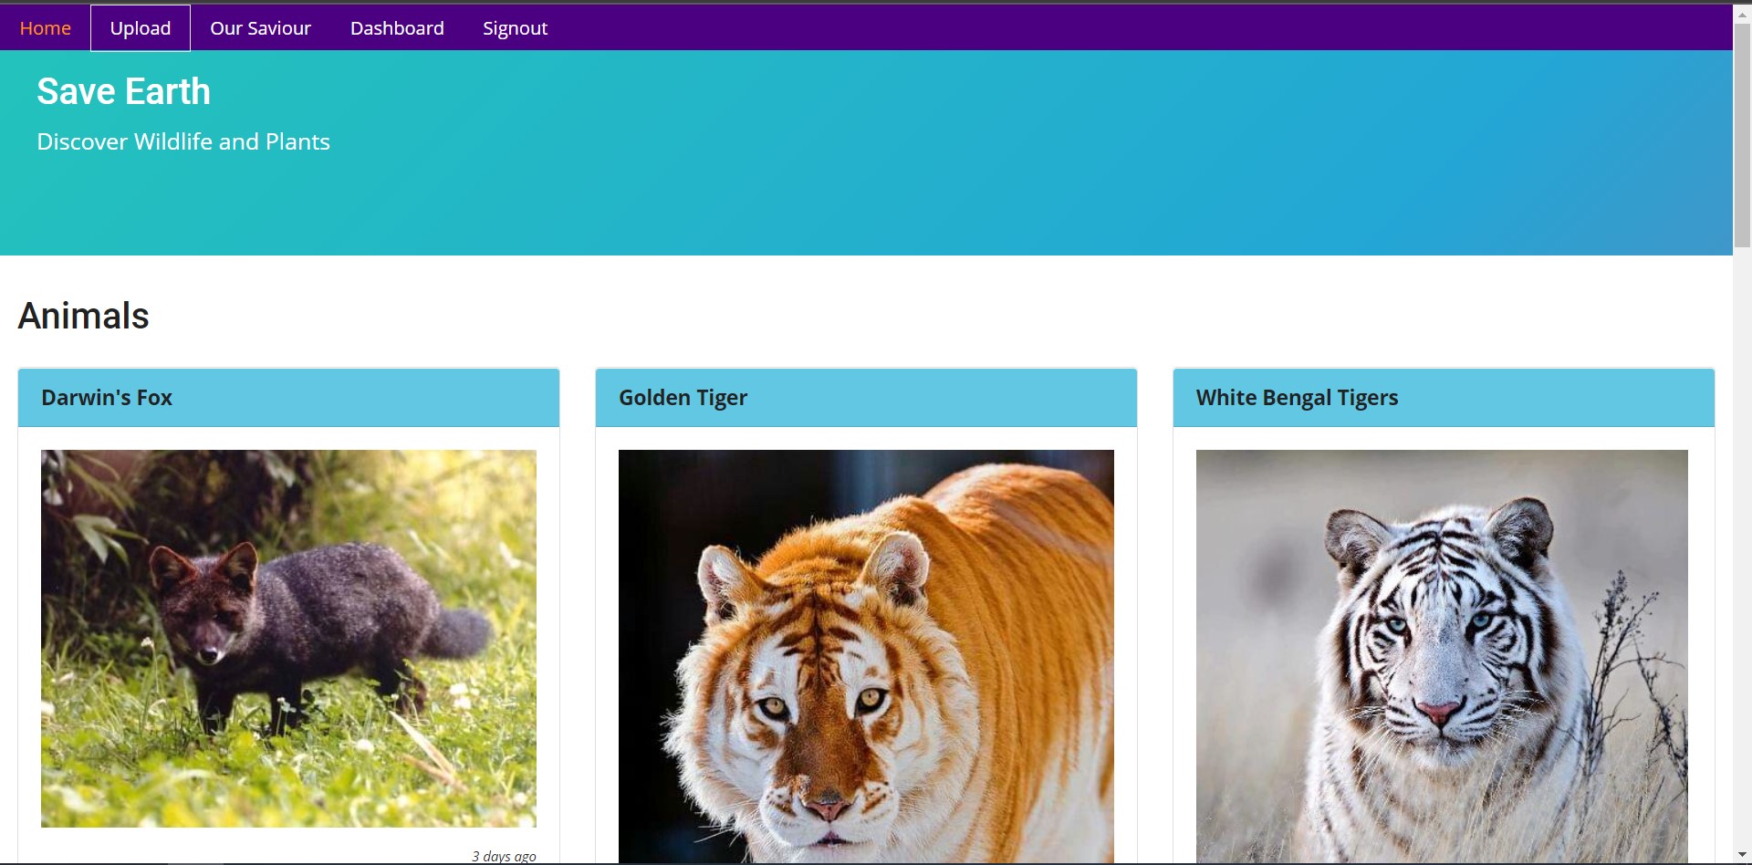Image resolution: width=1752 pixels, height=865 pixels.
Task: Open the Our Saviour page
Action: tap(261, 28)
